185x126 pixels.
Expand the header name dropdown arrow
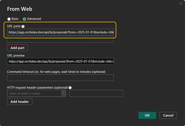64,93
